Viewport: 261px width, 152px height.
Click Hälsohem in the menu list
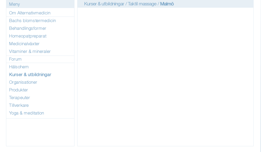click(x=19, y=67)
